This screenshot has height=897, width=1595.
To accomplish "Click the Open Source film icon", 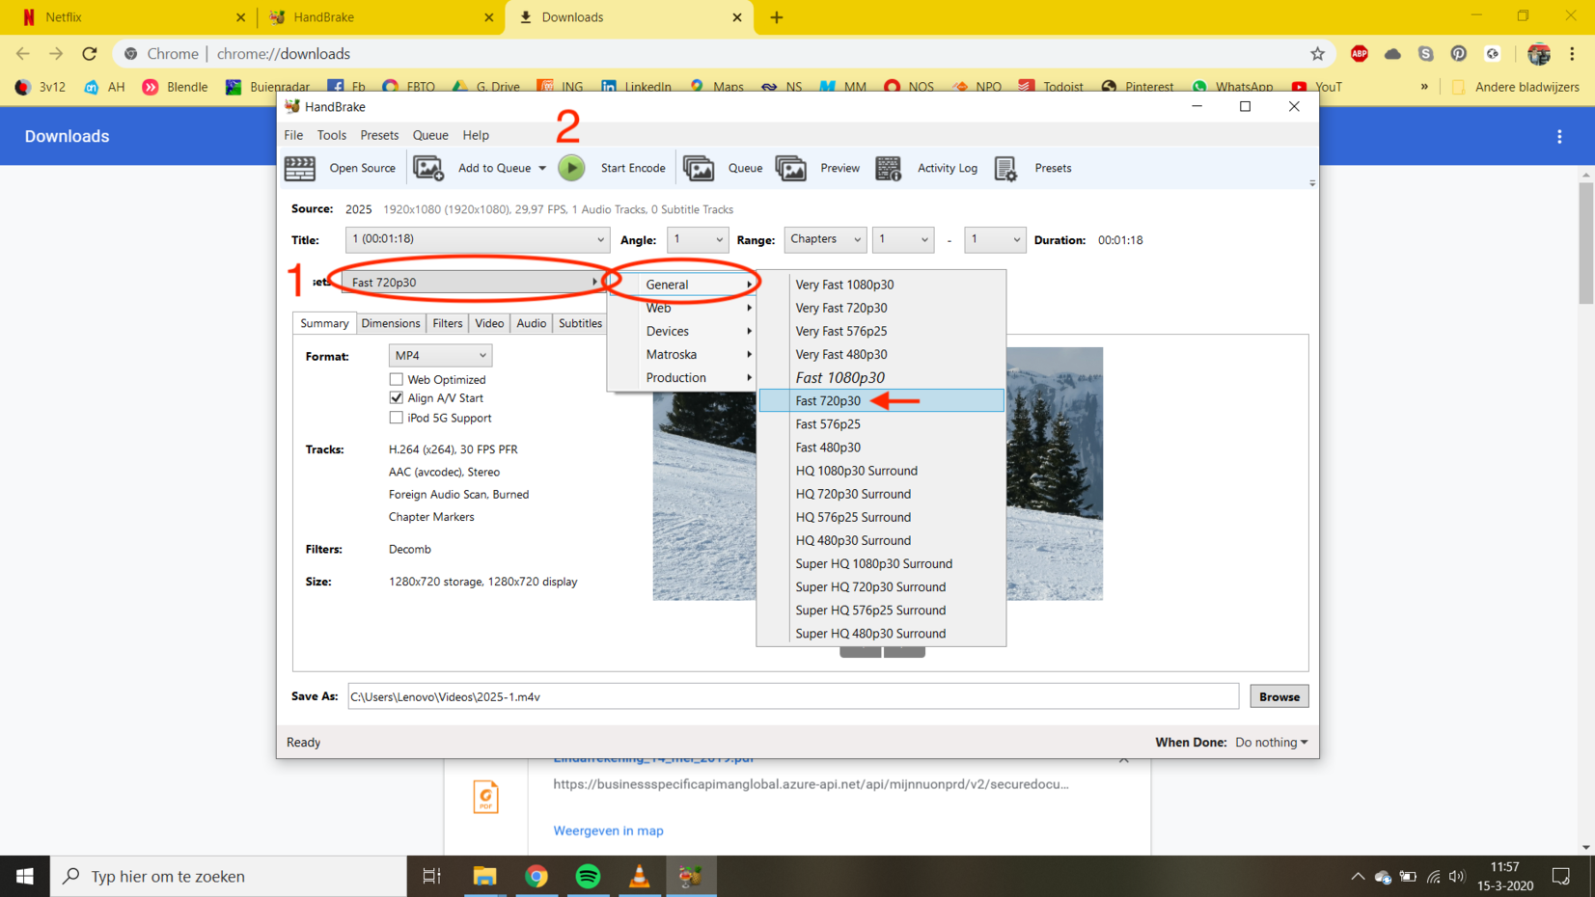I will pos(300,168).
